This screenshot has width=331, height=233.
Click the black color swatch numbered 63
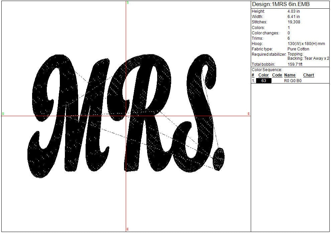tap(263, 81)
